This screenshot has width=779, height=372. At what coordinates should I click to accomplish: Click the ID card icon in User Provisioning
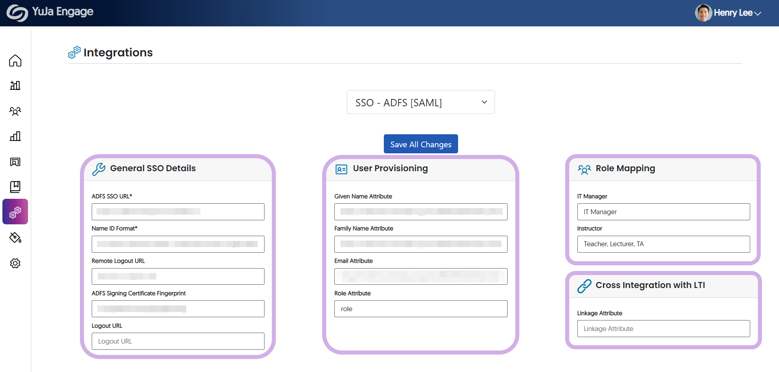coord(341,169)
